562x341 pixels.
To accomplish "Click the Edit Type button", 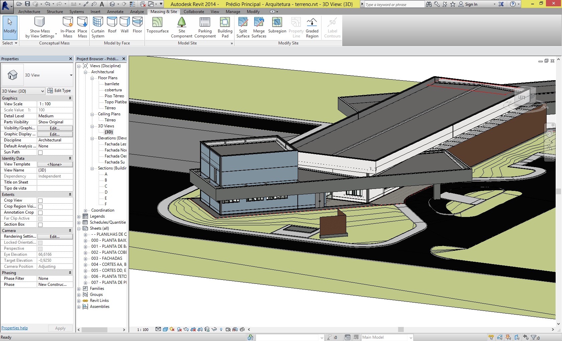I will [59, 91].
